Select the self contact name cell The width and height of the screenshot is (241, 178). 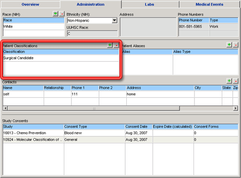(23, 94)
